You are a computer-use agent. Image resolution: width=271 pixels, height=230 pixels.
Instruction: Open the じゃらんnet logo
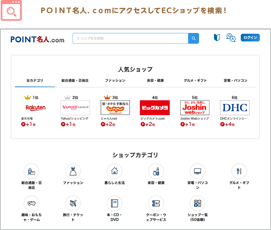coord(115,108)
